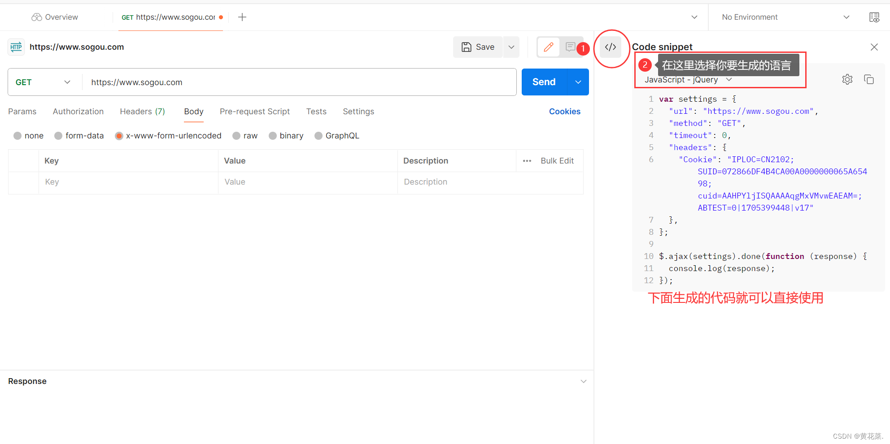Click the Save button
890x444 pixels.
click(478, 47)
